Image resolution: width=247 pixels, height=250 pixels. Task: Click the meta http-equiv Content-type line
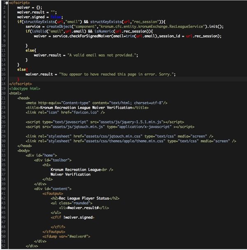tap(96, 103)
